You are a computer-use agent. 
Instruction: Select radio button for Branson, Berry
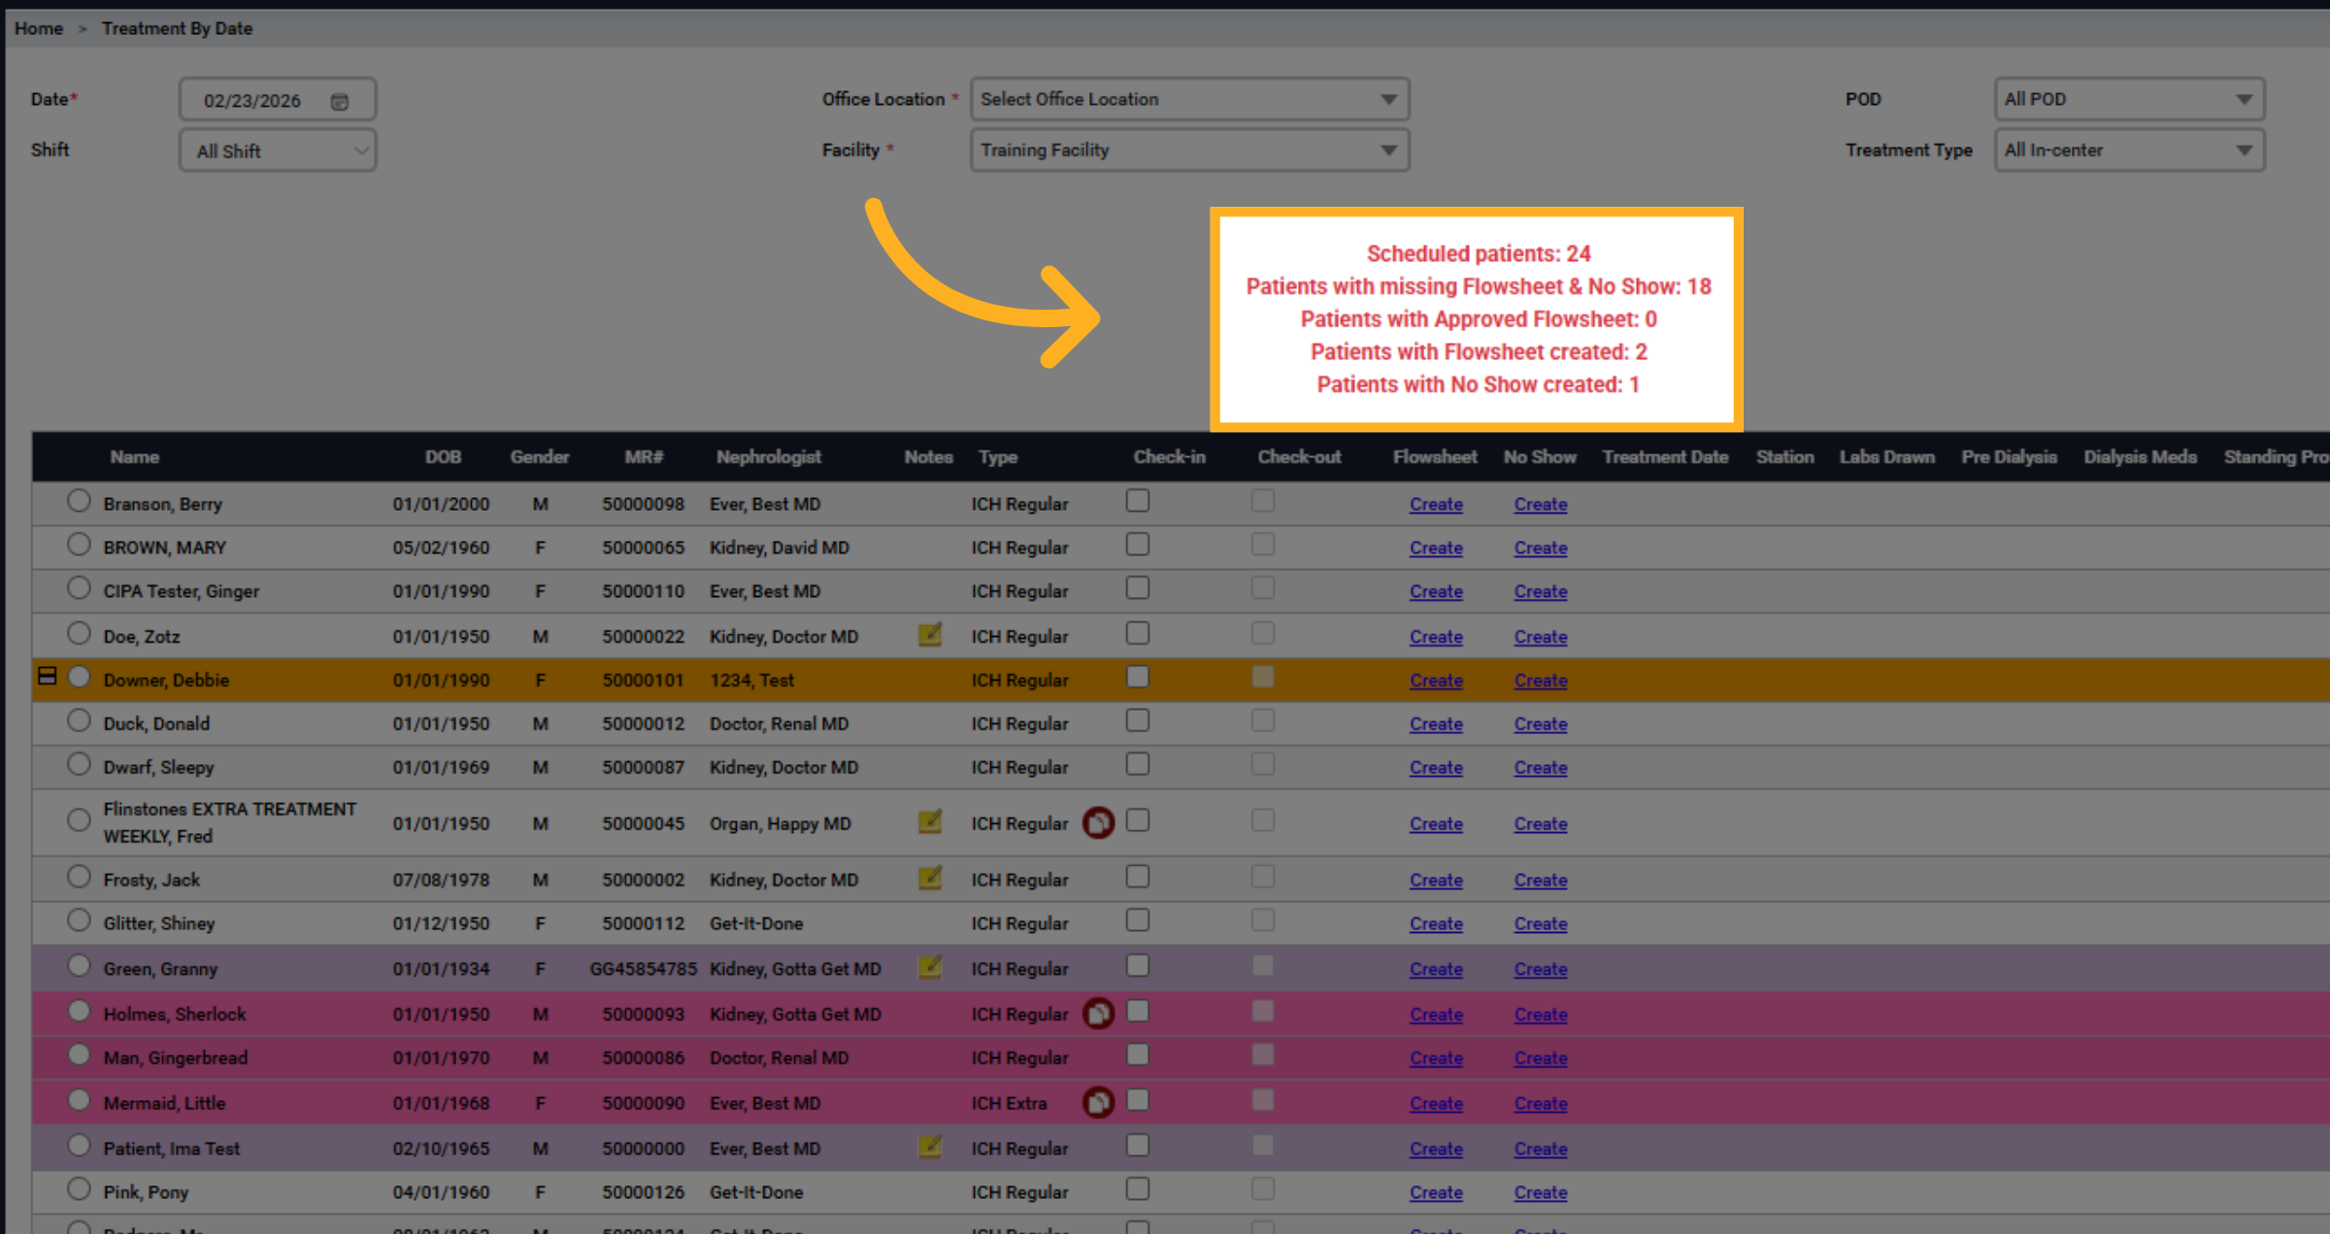tap(79, 501)
